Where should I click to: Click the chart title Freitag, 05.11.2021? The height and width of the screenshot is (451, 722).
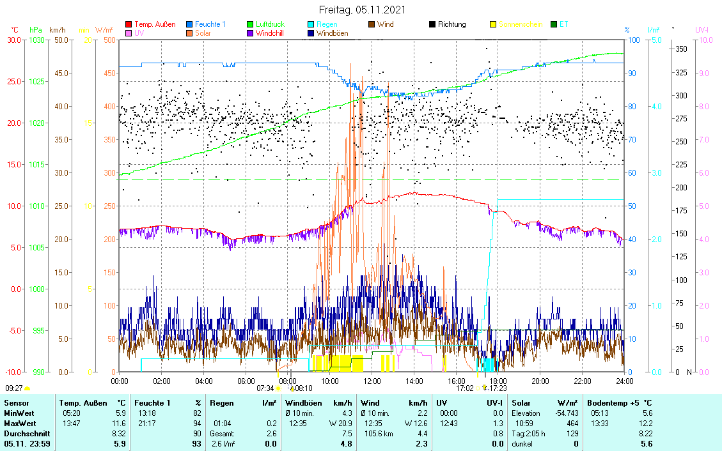pos(362,10)
